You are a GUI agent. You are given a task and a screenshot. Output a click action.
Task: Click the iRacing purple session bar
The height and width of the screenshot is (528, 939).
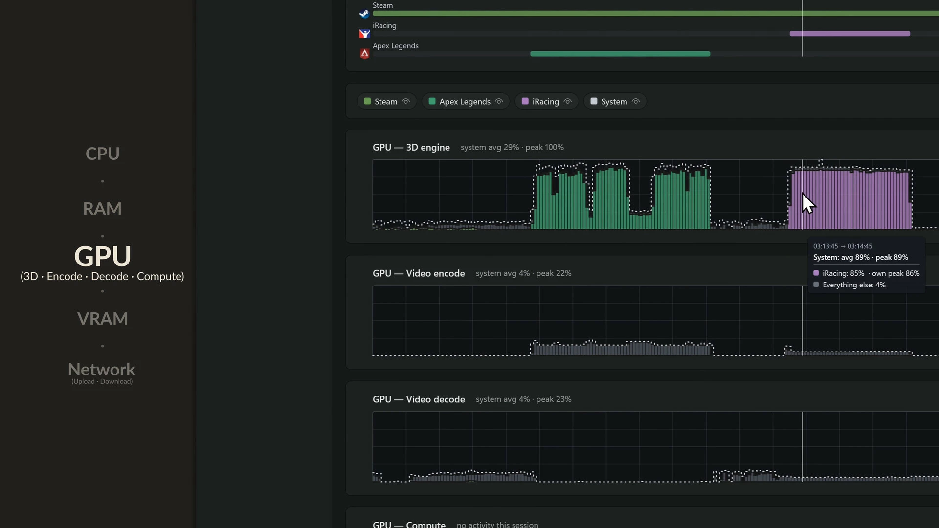click(x=850, y=34)
